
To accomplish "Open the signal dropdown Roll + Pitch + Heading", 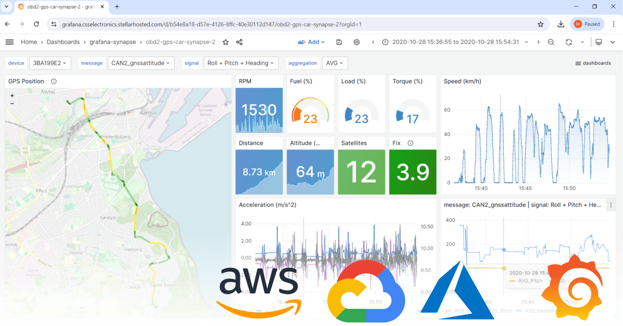I will (x=240, y=63).
